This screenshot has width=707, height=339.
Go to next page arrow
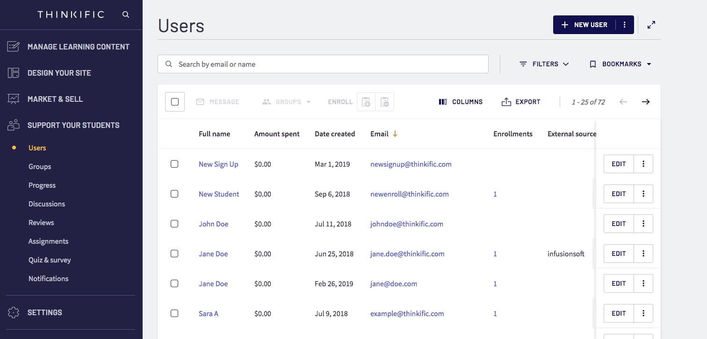tap(646, 102)
